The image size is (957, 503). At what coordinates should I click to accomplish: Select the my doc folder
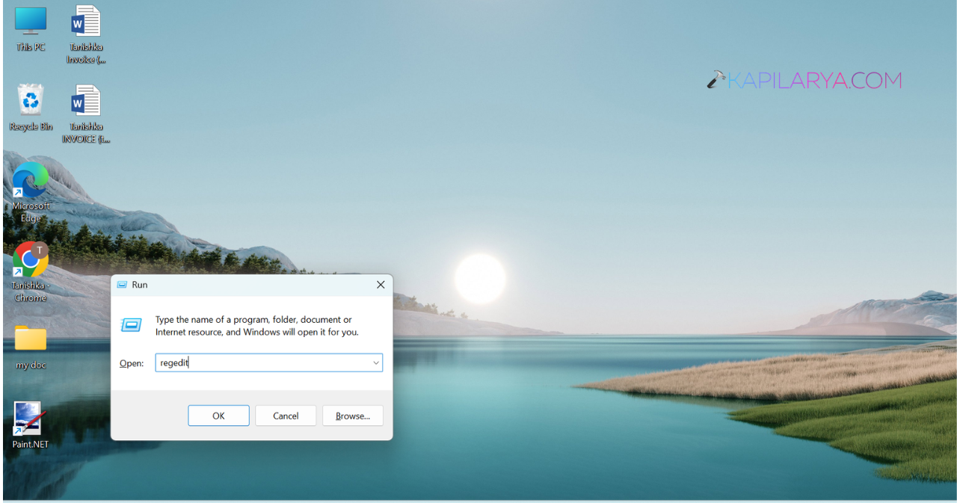coord(31,348)
